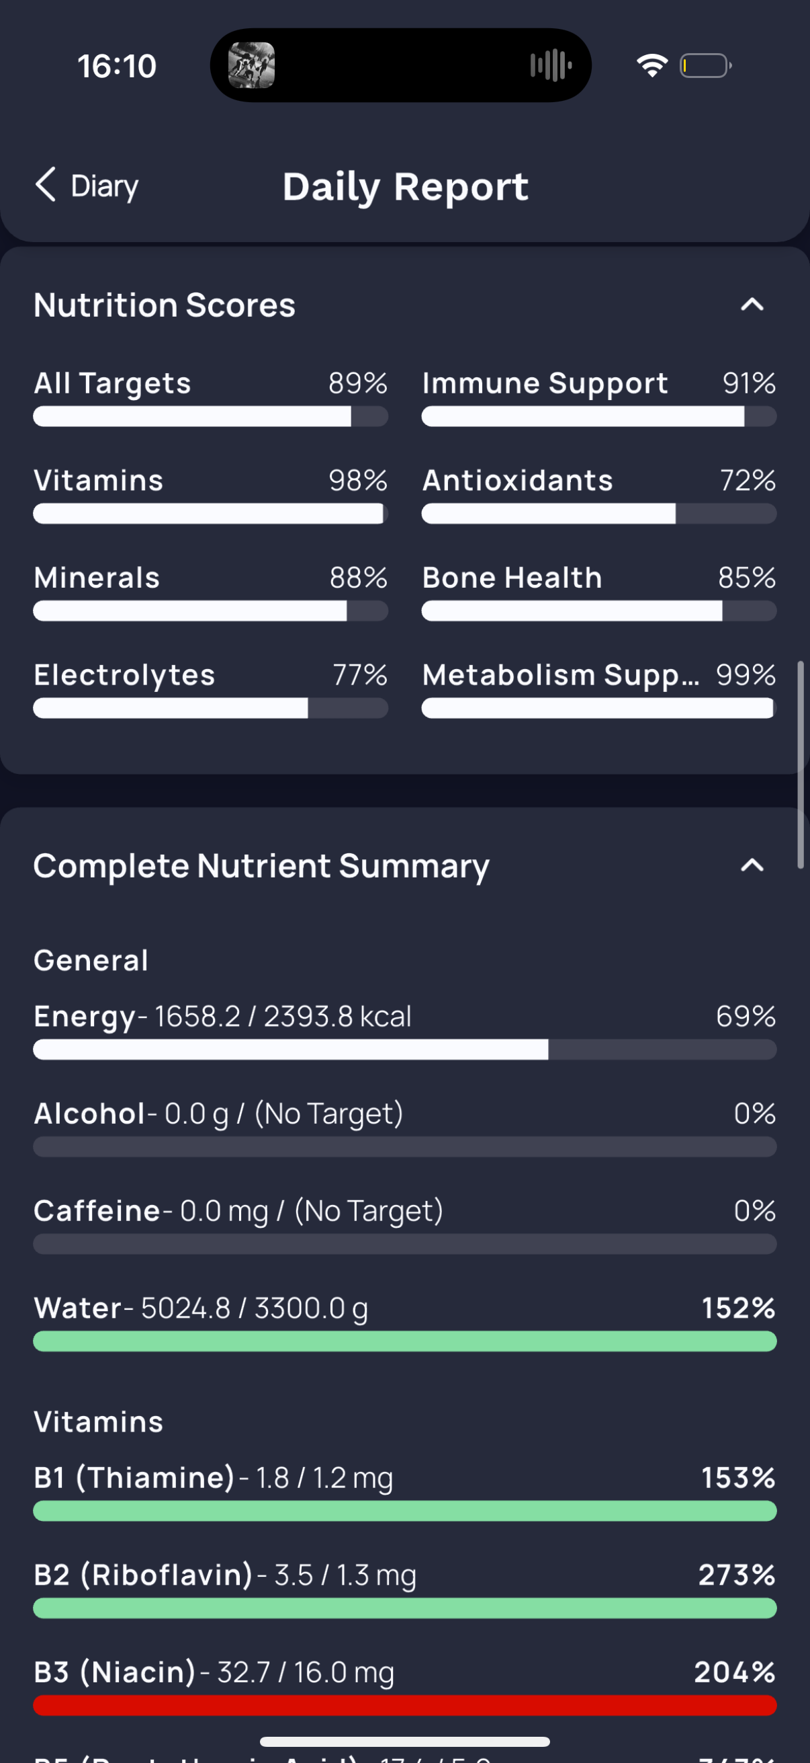The width and height of the screenshot is (810, 1763).
Task: Select the Immune Support score
Action: (599, 397)
